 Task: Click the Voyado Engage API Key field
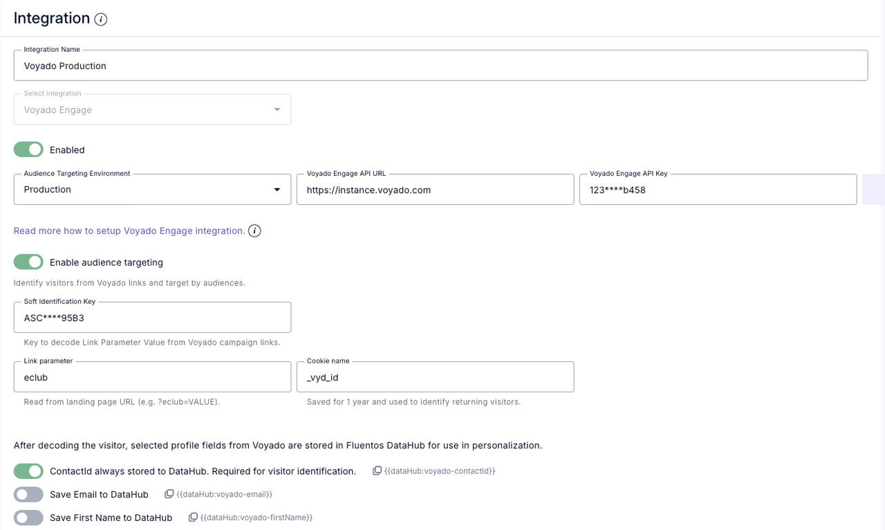click(718, 190)
